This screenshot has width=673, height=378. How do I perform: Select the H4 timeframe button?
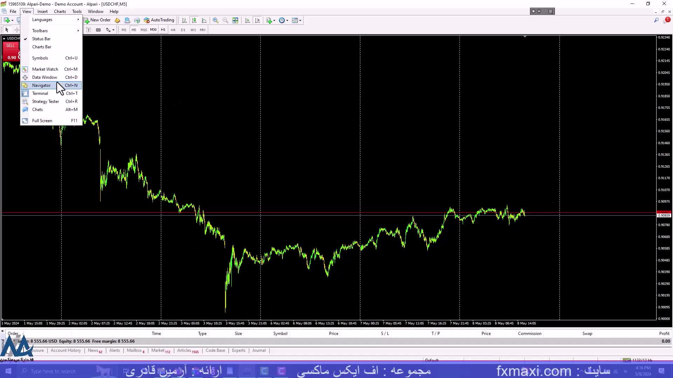point(173,30)
